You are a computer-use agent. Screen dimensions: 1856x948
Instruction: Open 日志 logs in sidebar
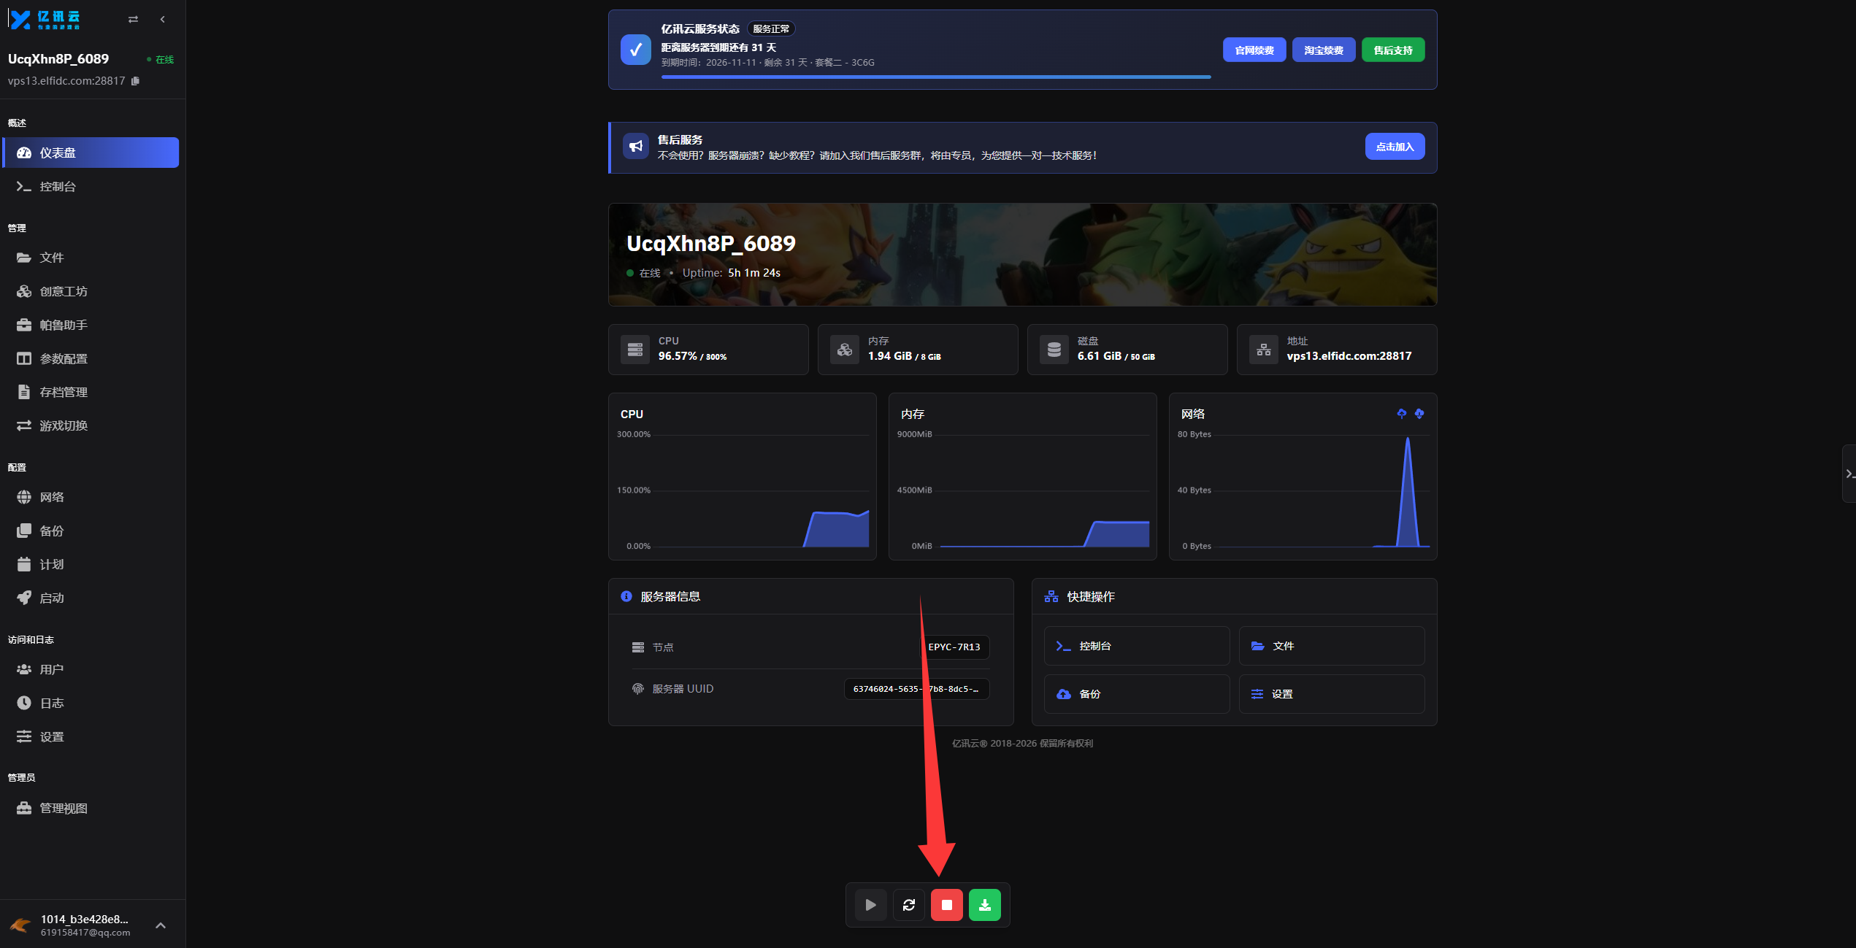tap(91, 703)
